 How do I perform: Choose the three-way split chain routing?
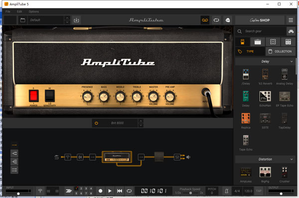(14, 162)
